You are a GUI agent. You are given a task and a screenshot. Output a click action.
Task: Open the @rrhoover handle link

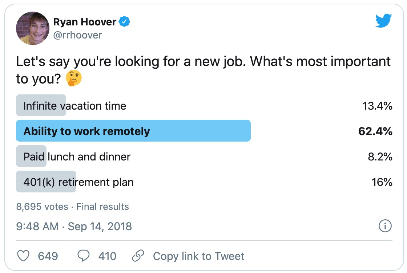(x=77, y=35)
